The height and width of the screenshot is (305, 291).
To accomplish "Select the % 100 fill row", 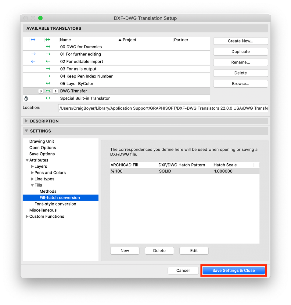I will [185, 171].
